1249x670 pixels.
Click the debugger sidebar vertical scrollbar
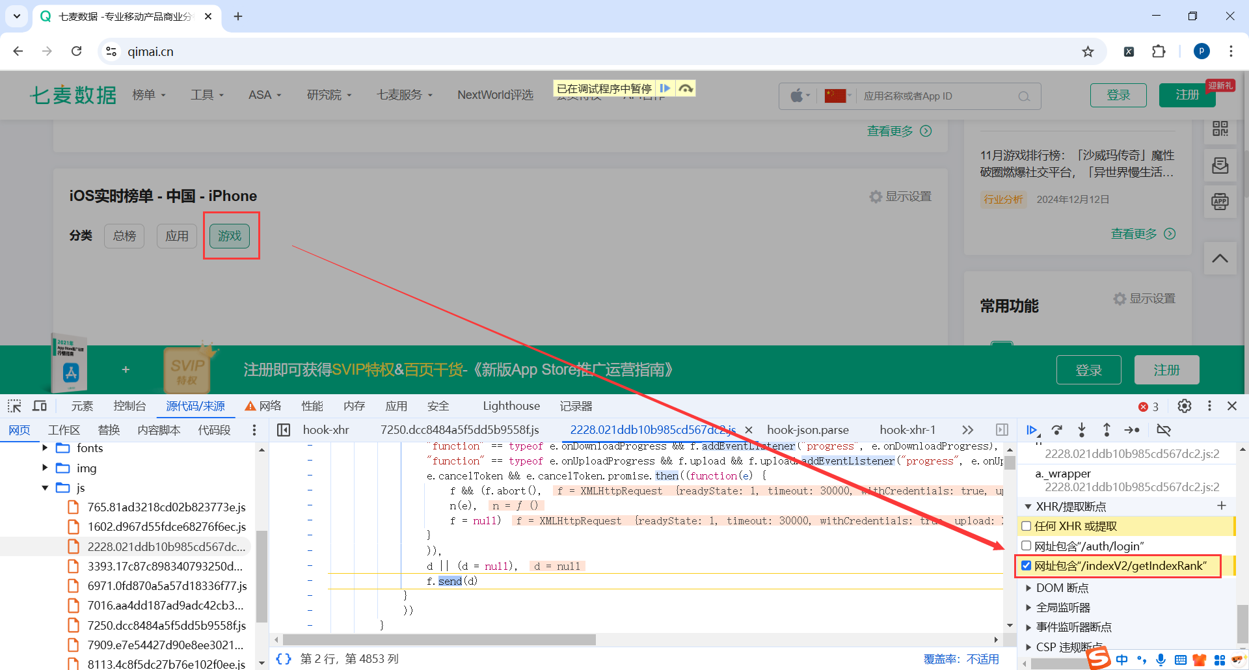[1242, 623]
